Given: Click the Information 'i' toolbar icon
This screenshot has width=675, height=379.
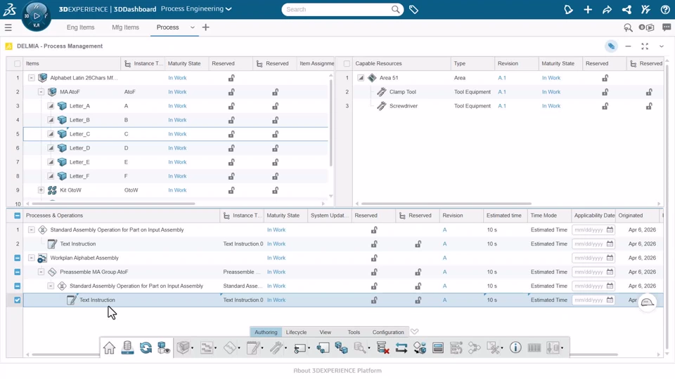Looking at the screenshot, I should click(515, 347).
